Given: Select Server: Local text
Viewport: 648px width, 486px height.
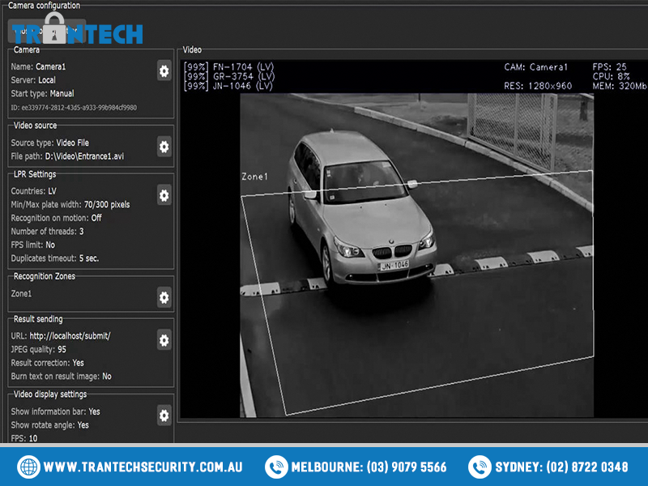Looking at the screenshot, I should pos(33,79).
